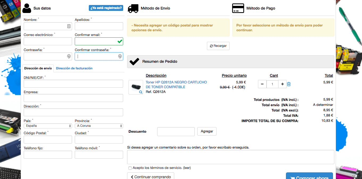Image resolution: width=362 pixels, height=179 pixels.
Task: Switch to Dirección de facturación tab
Action: pyautogui.click(x=74, y=68)
